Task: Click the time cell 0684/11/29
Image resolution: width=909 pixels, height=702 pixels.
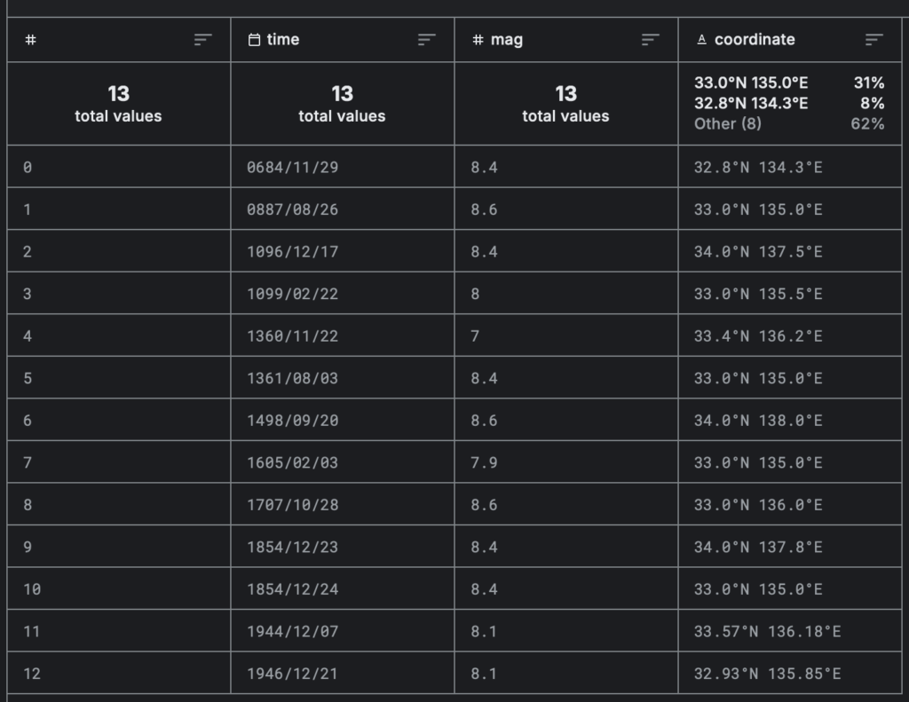Action: tap(292, 167)
